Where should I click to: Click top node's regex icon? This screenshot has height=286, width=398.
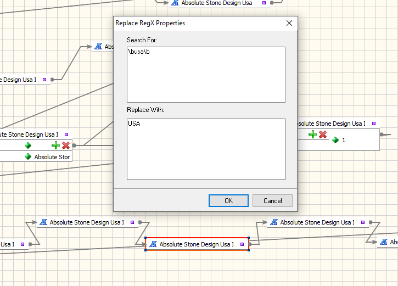coord(175,3)
